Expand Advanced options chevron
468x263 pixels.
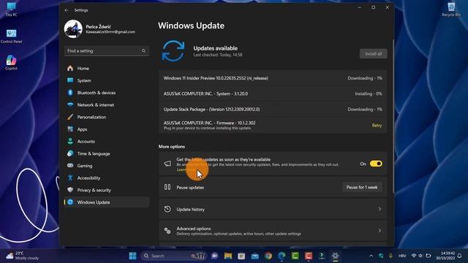[380, 231]
